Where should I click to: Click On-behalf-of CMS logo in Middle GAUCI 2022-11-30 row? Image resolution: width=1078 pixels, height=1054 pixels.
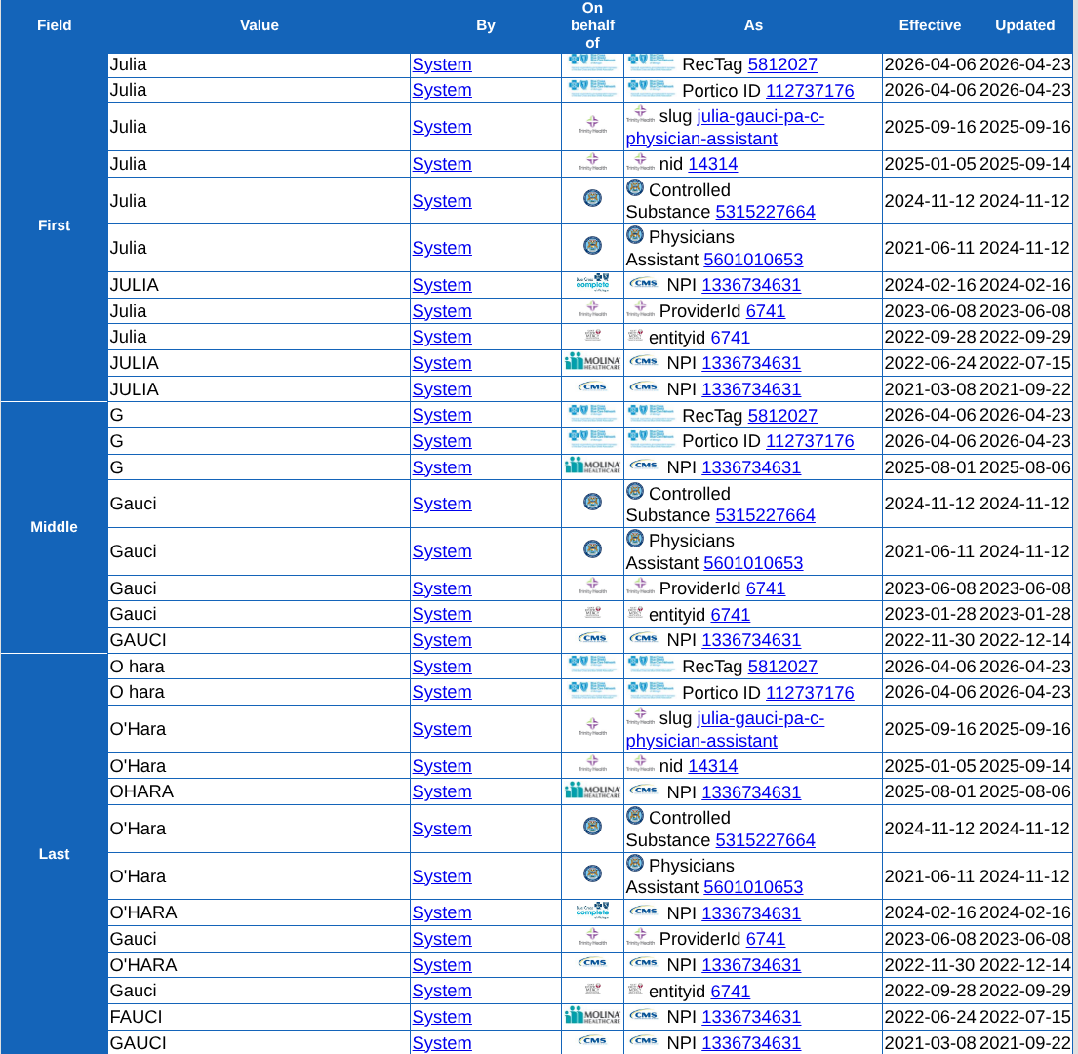592,638
